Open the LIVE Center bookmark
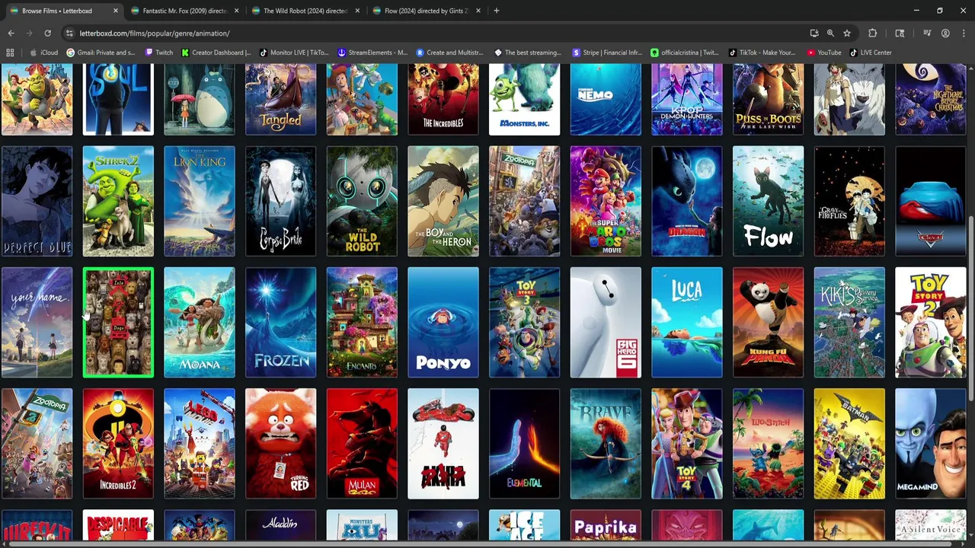 click(871, 53)
